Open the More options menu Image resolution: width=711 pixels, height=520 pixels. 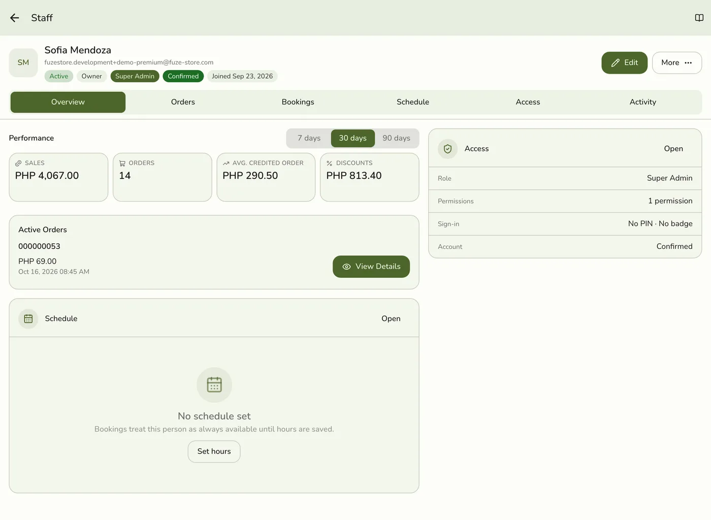pyautogui.click(x=677, y=63)
